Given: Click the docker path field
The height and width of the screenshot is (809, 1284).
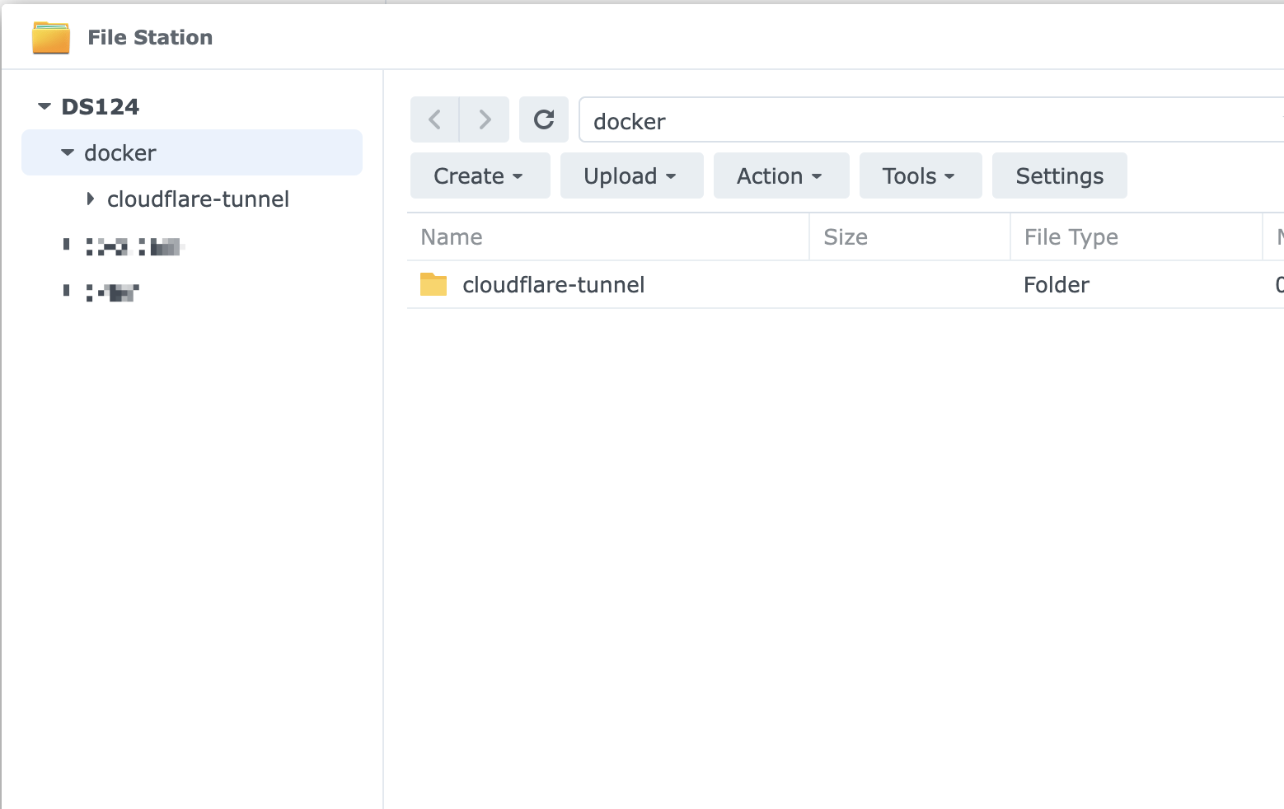Looking at the screenshot, I should tap(931, 120).
